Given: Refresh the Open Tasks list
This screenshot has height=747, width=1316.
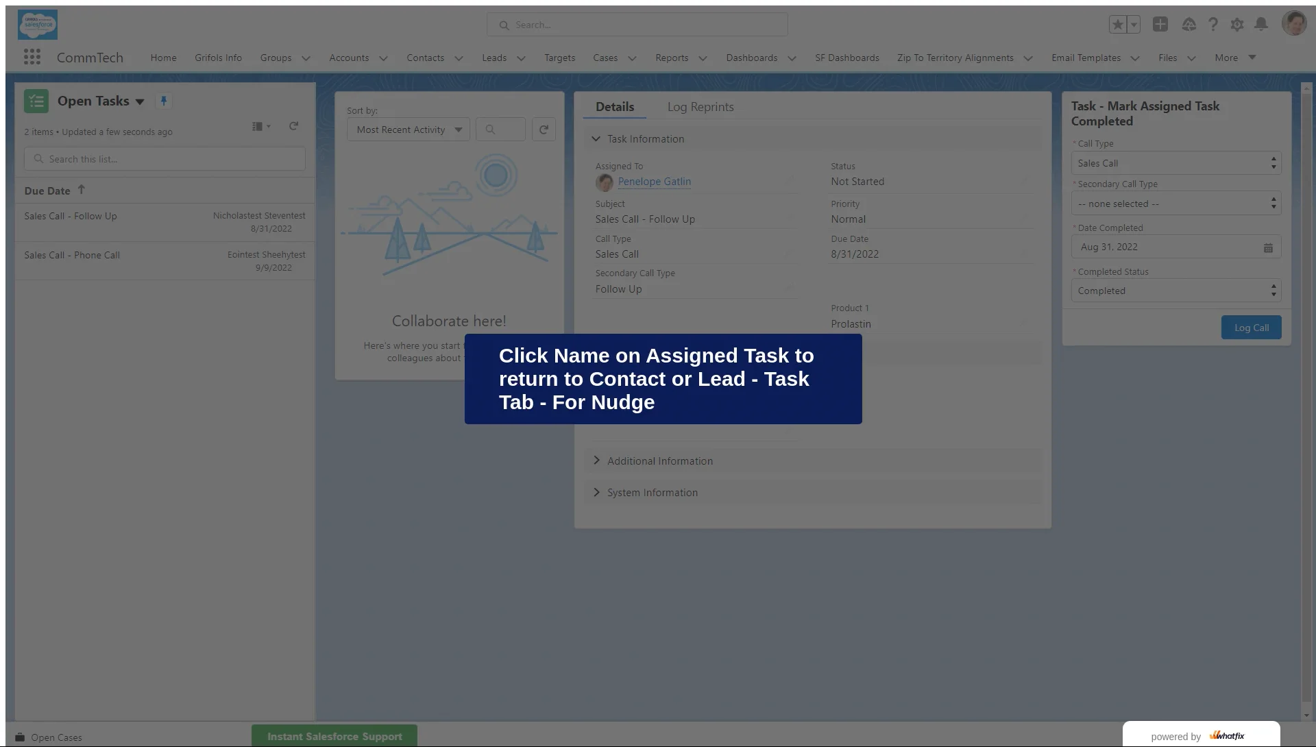Looking at the screenshot, I should click(x=293, y=126).
